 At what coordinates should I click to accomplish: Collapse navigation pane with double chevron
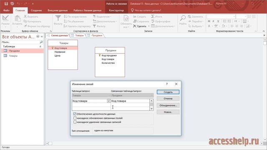pos(42,37)
